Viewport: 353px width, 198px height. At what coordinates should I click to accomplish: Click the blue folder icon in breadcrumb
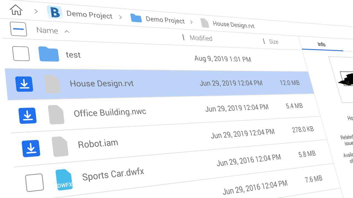click(136, 18)
